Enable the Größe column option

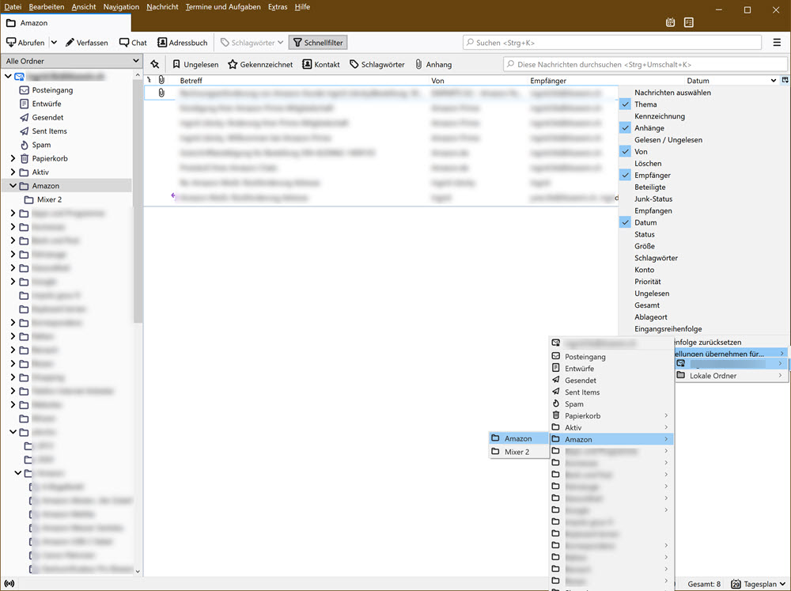[x=644, y=246]
